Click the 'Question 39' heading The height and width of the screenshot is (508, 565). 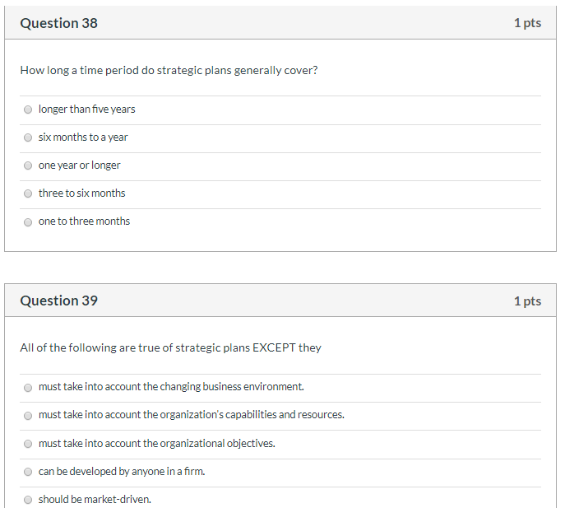58,301
